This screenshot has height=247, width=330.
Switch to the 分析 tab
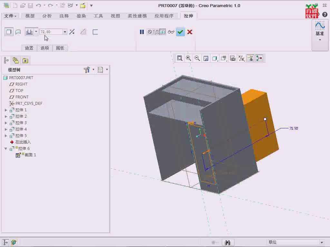click(47, 16)
